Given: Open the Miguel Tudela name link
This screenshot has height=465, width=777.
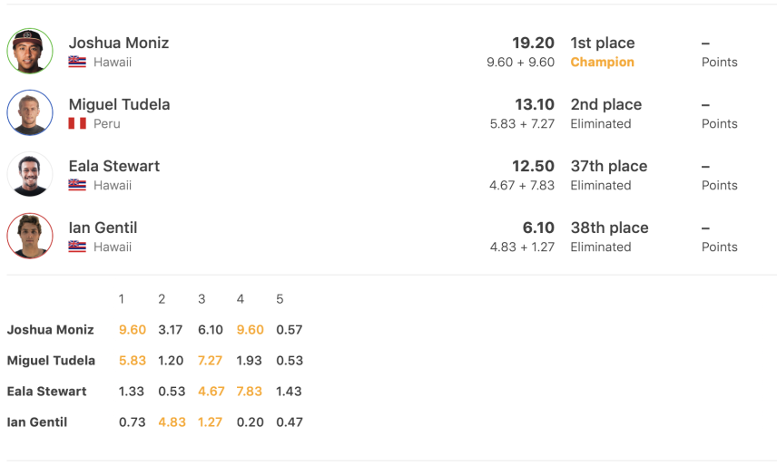Looking at the screenshot, I should (120, 104).
